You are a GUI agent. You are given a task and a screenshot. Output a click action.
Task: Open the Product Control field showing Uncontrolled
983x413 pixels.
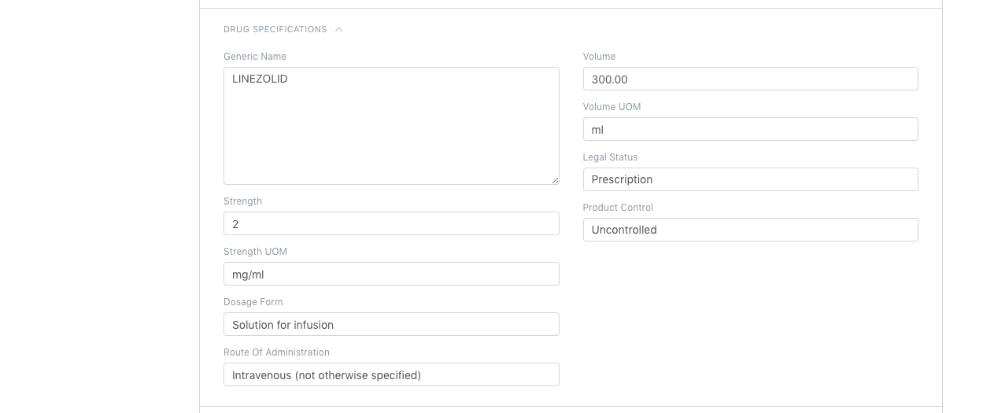[750, 230]
